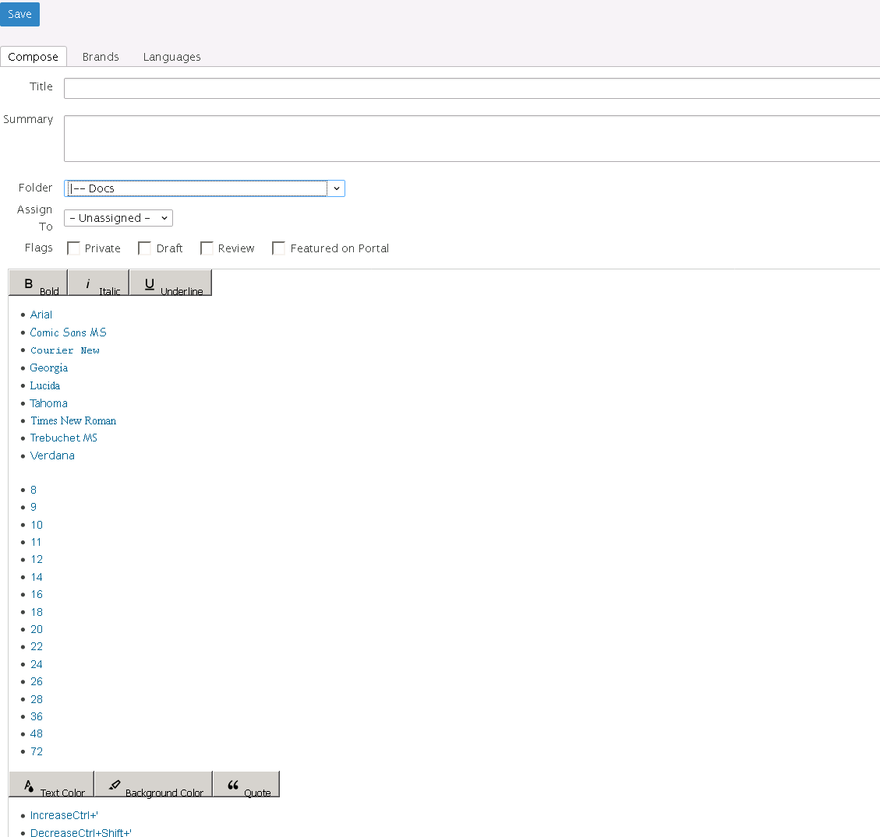880x837 pixels.
Task: Open the Folder dropdown showing Docs
Action: [204, 188]
